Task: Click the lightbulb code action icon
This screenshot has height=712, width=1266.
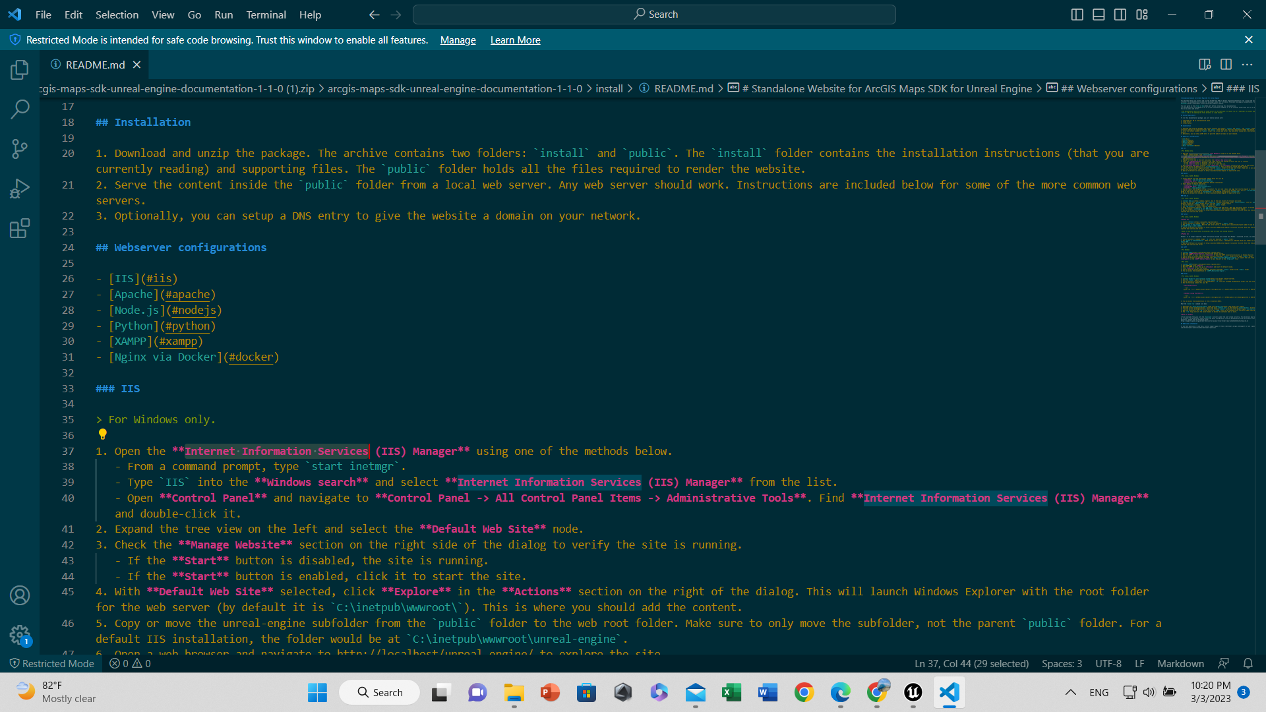Action: tap(102, 434)
